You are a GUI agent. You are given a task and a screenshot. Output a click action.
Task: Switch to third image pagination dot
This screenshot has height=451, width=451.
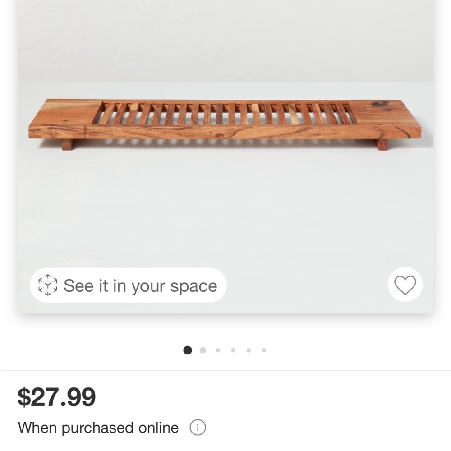(x=218, y=350)
